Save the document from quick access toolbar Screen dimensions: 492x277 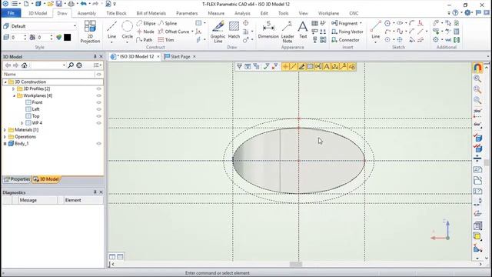[x=59, y=4]
